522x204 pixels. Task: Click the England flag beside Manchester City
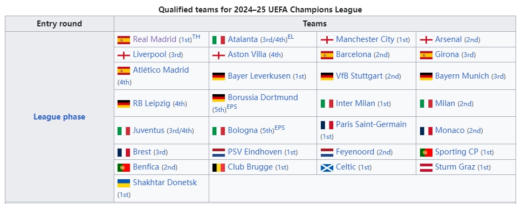327,40
